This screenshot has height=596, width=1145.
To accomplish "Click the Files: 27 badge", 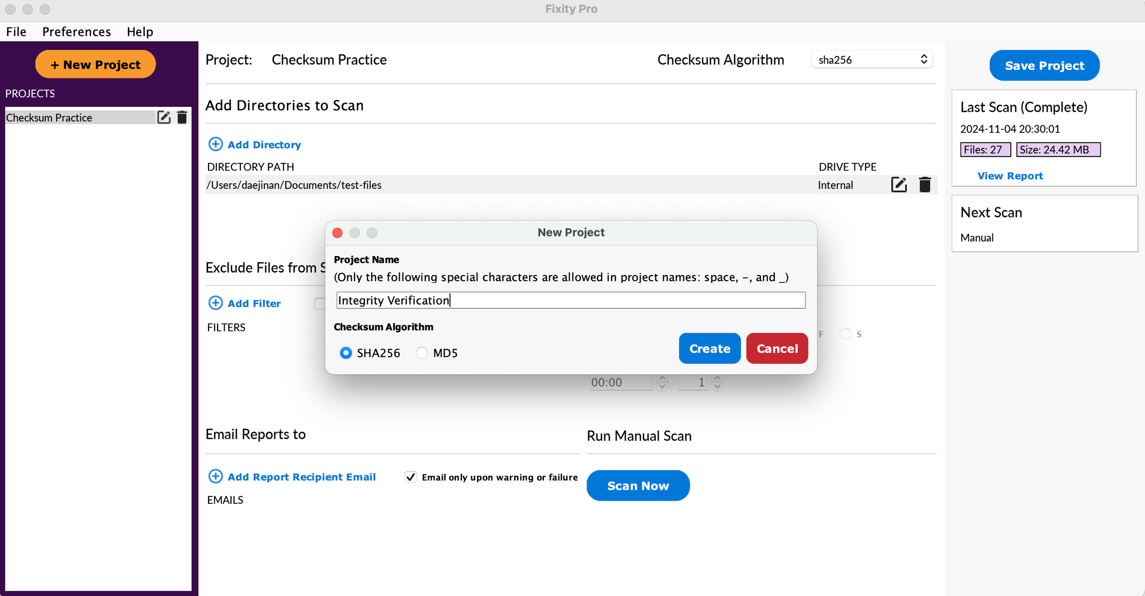I will click(x=985, y=150).
